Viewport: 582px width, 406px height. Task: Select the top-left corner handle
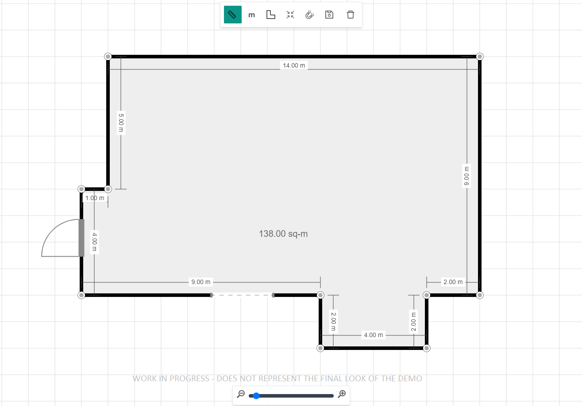[x=108, y=57]
